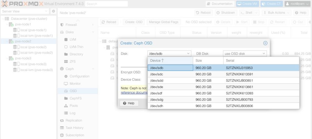312x139 pixels.
Task: Collapse the pve-node1 tree arrow
Action: pyautogui.click(x=7, y=24)
